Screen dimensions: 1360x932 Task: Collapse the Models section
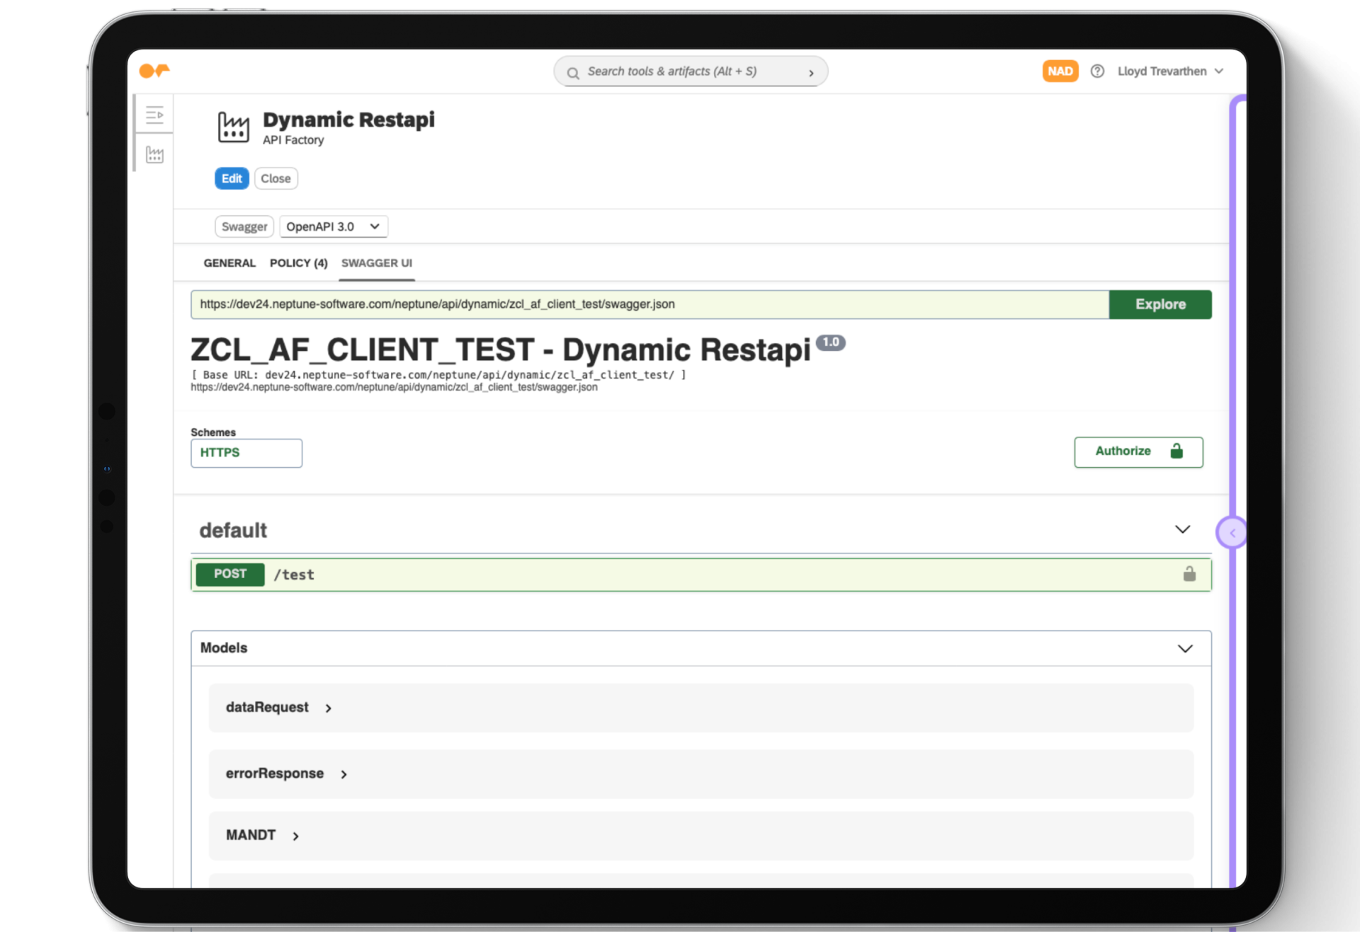click(1184, 648)
